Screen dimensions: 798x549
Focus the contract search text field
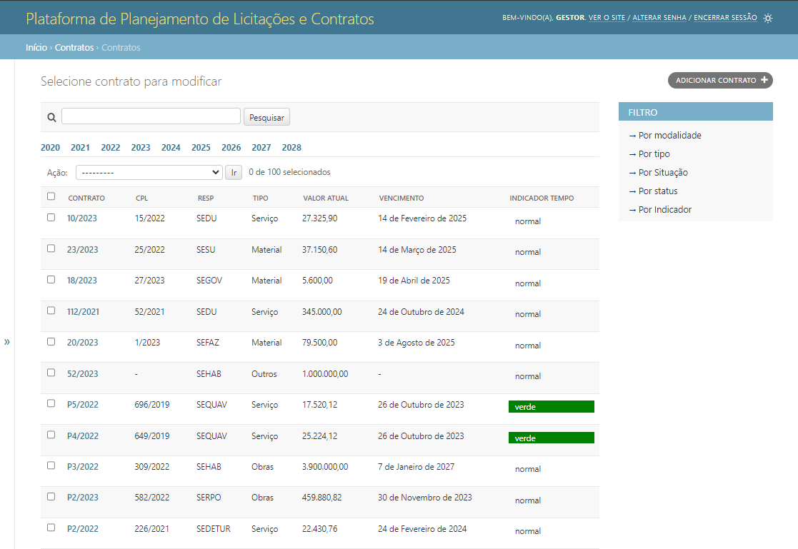click(151, 116)
